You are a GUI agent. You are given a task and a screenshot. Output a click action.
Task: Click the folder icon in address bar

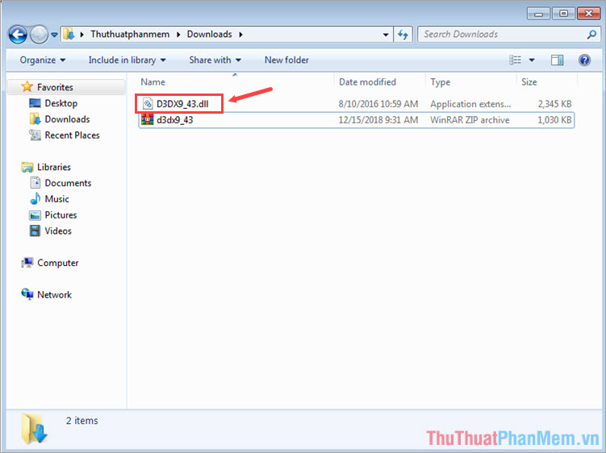click(69, 35)
